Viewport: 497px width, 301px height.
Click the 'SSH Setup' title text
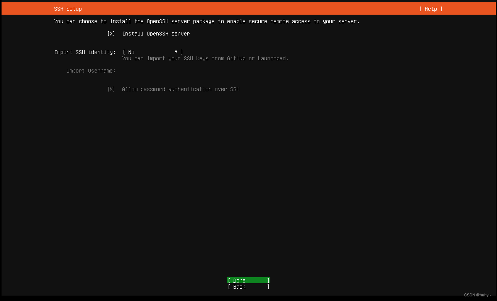tap(68, 9)
